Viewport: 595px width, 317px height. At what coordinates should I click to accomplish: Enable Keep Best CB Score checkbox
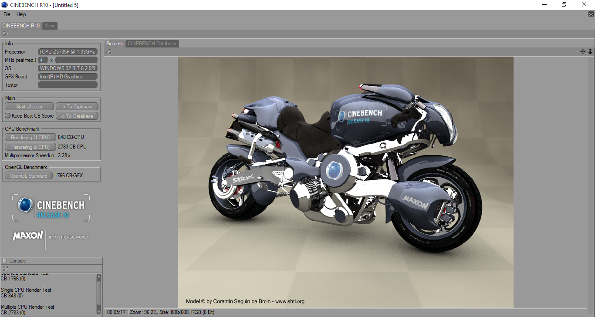point(8,116)
